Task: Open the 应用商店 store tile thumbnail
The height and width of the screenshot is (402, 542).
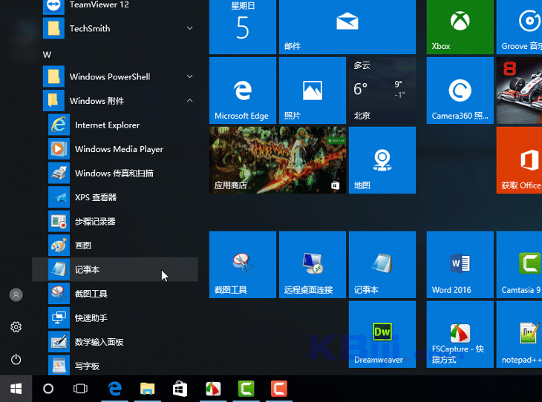Action: [x=278, y=160]
